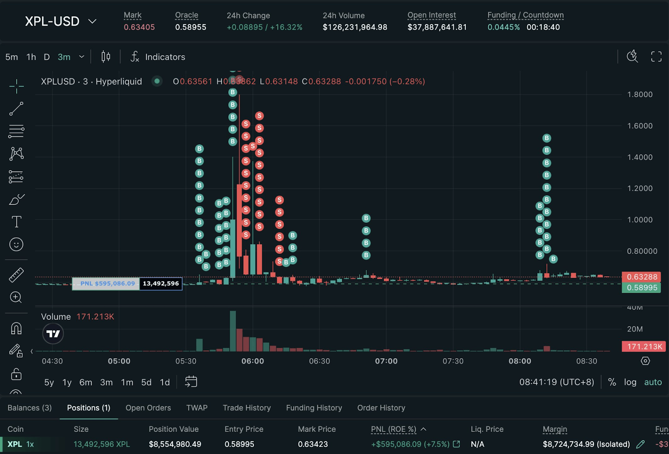This screenshot has height=454, width=669.
Task: Select the pattern drawing tool
Action: click(16, 154)
